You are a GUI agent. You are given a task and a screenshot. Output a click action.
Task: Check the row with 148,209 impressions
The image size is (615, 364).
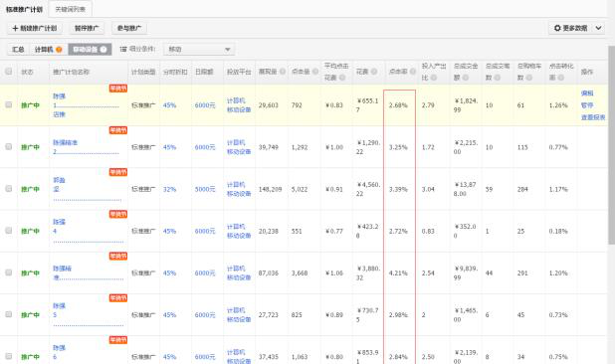8,189
